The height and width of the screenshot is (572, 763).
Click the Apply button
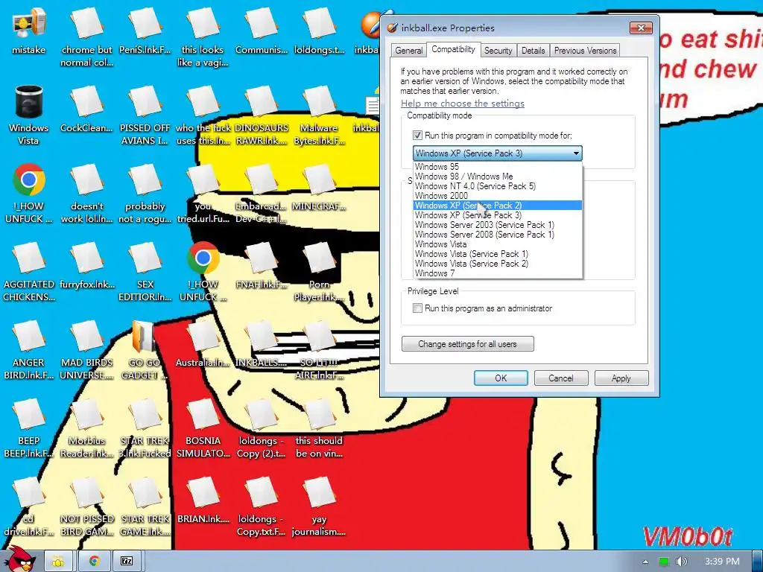tap(621, 378)
